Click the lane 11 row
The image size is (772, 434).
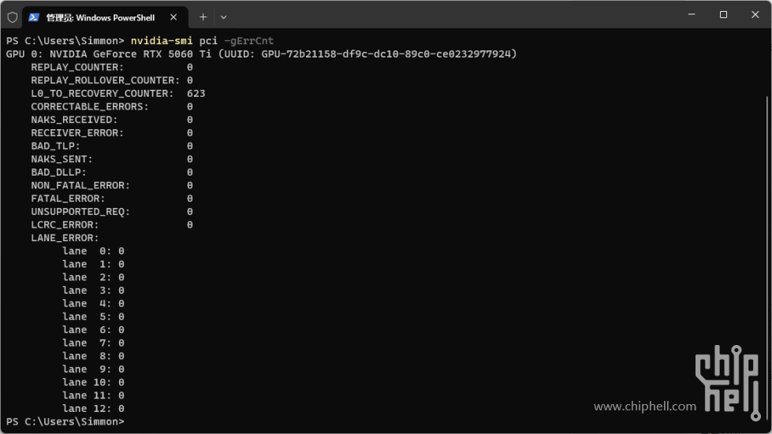[x=93, y=395]
